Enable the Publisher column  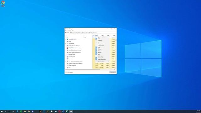coord(103,40)
